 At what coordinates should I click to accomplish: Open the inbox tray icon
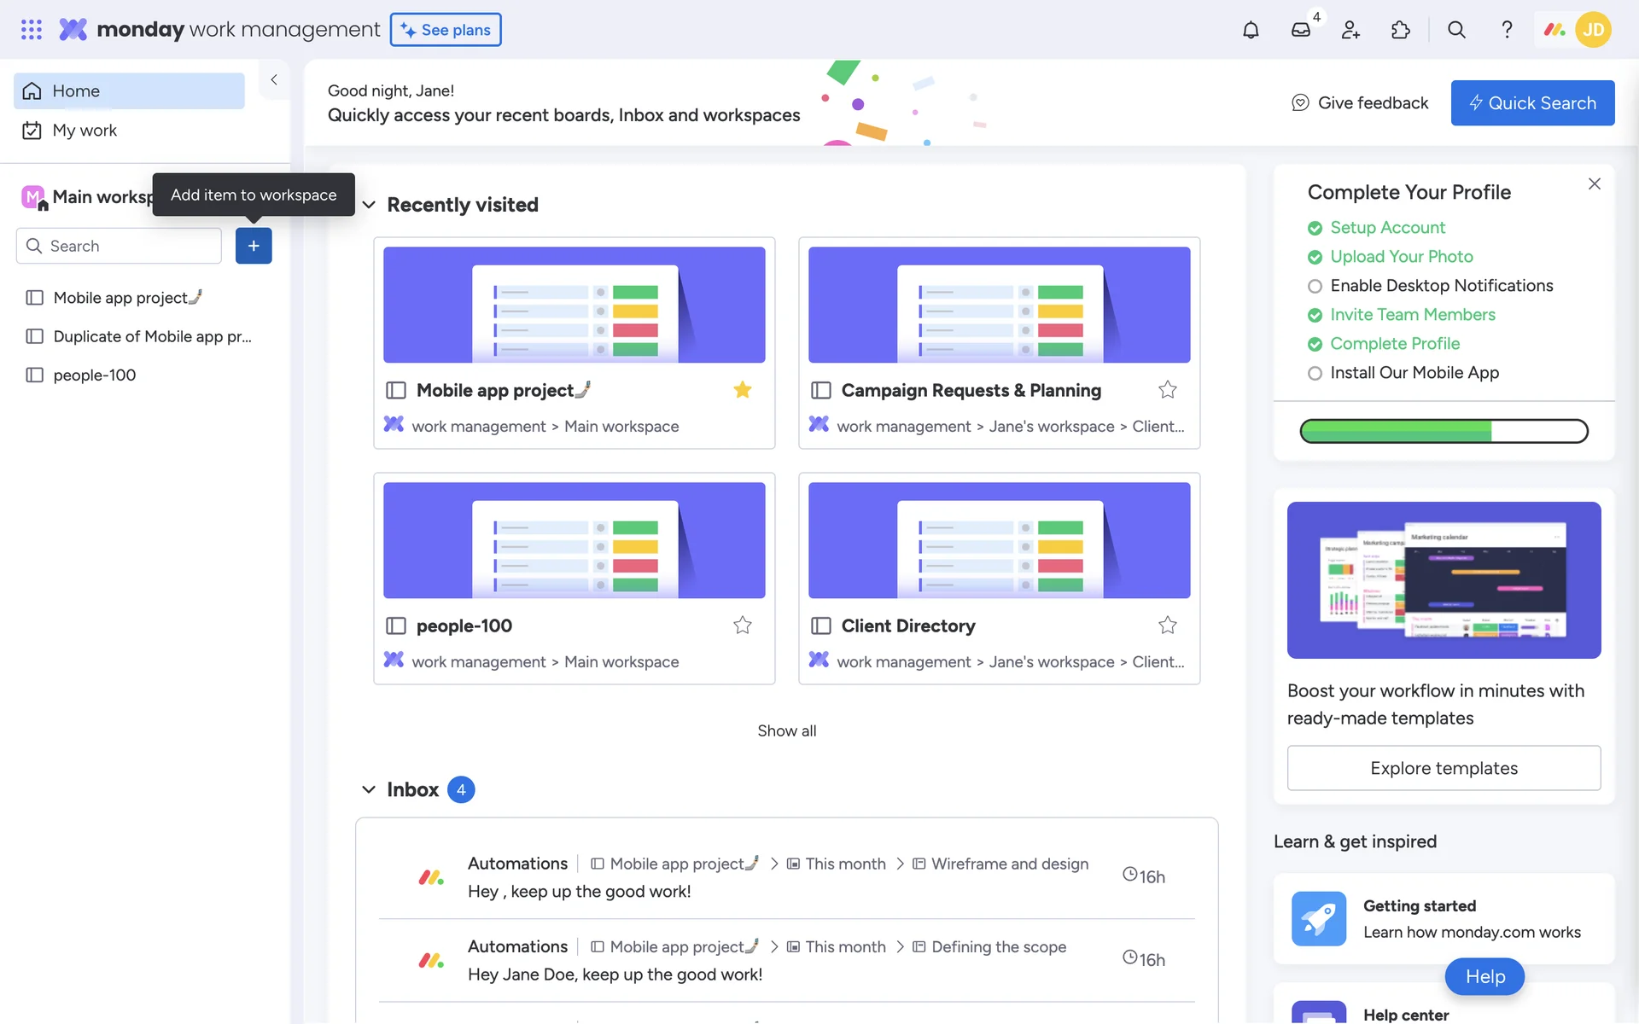pyautogui.click(x=1300, y=30)
